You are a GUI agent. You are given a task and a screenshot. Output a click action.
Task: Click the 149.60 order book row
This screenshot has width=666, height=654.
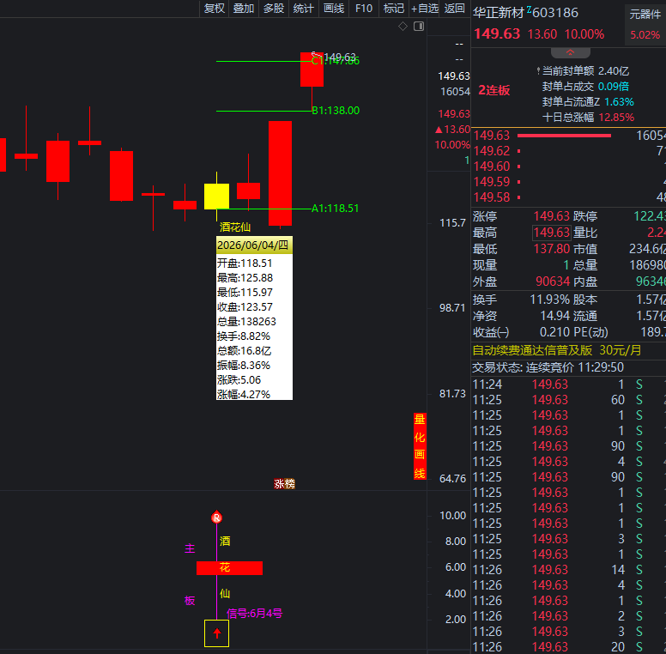[x=569, y=167]
